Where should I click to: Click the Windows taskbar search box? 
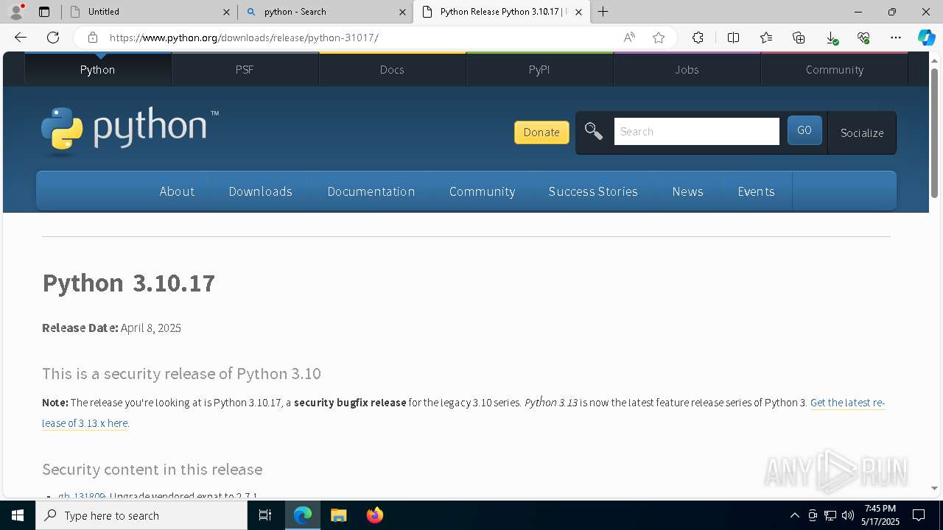[141, 515]
